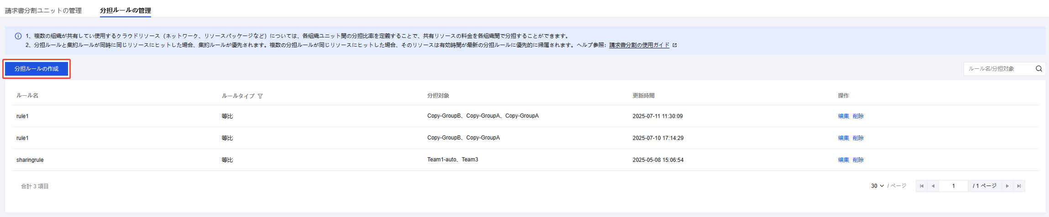Select the 分担ルールの管理 tab
Image resolution: width=1049 pixels, height=217 pixels.
click(x=126, y=10)
